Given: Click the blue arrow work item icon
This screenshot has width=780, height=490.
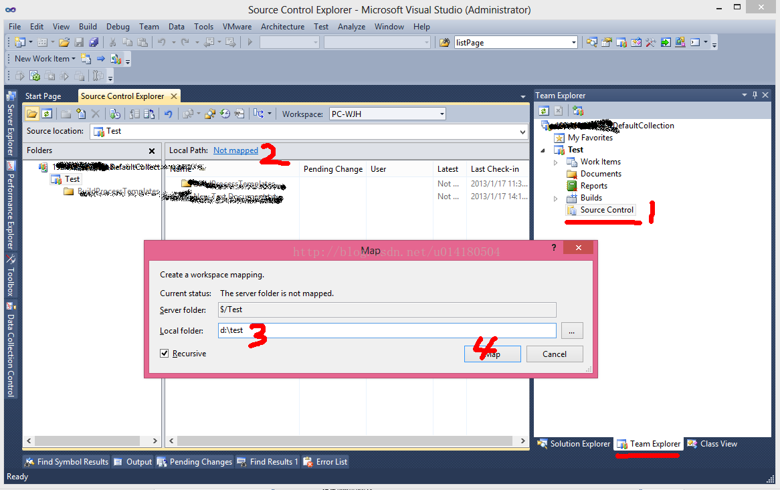Looking at the screenshot, I should point(101,59).
